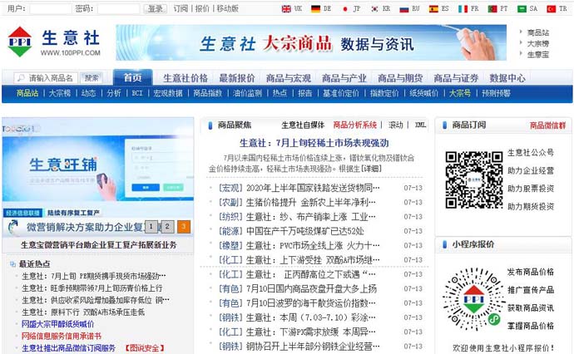This screenshot has height=354, width=574.
Task: Click the 搜索 search button
Action: click(x=92, y=78)
